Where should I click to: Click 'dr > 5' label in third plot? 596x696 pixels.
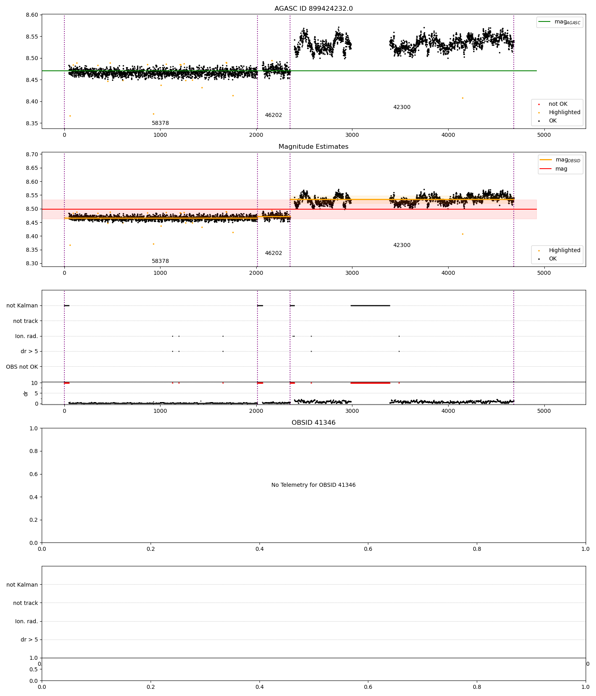pos(29,352)
